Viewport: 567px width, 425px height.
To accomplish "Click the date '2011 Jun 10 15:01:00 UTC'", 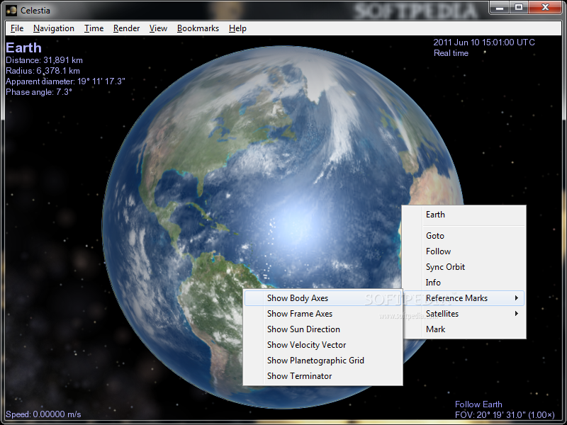I will (484, 42).
